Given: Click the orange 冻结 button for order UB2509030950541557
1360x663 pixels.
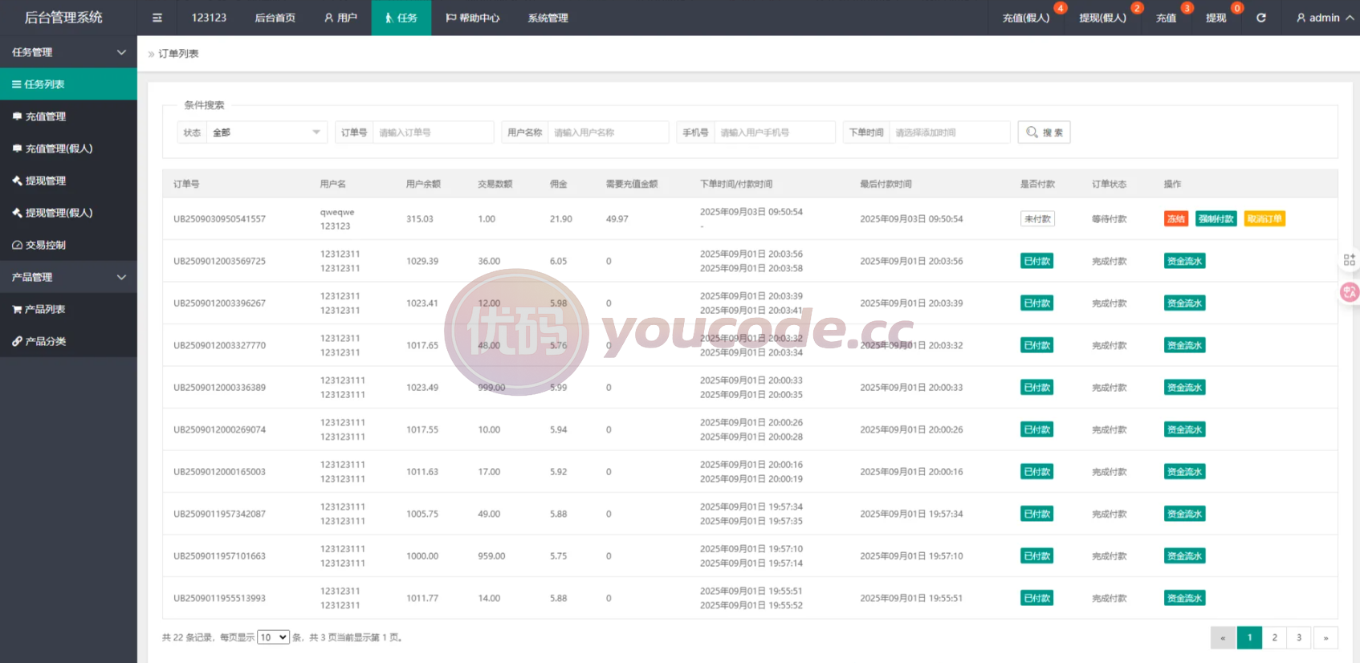Looking at the screenshot, I should 1176,218.
